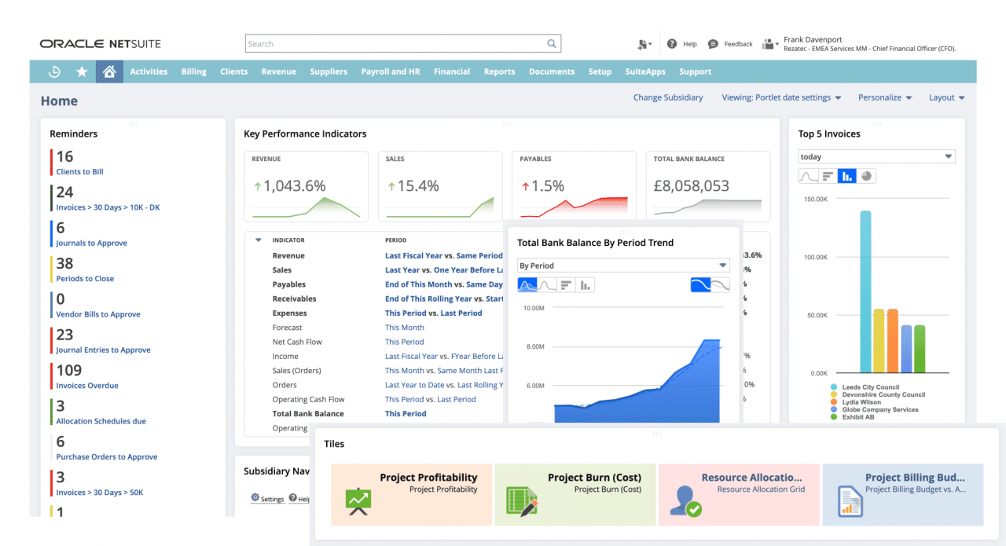The width and height of the screenshot is (1006, 546).
Task: Switch Top 5 Invoices to line chart view
Action: [808, 175]
